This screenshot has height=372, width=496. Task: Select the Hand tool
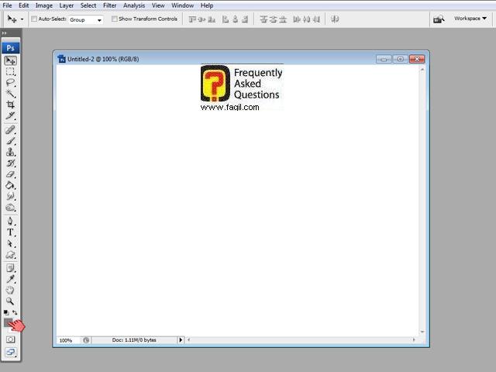[11, 290]
